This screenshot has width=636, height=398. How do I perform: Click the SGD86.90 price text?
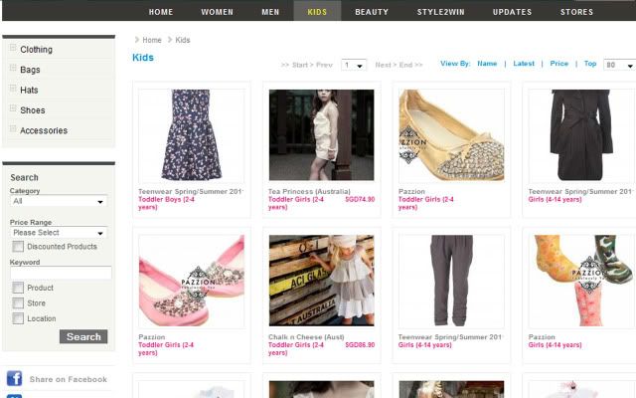point(360,345)
